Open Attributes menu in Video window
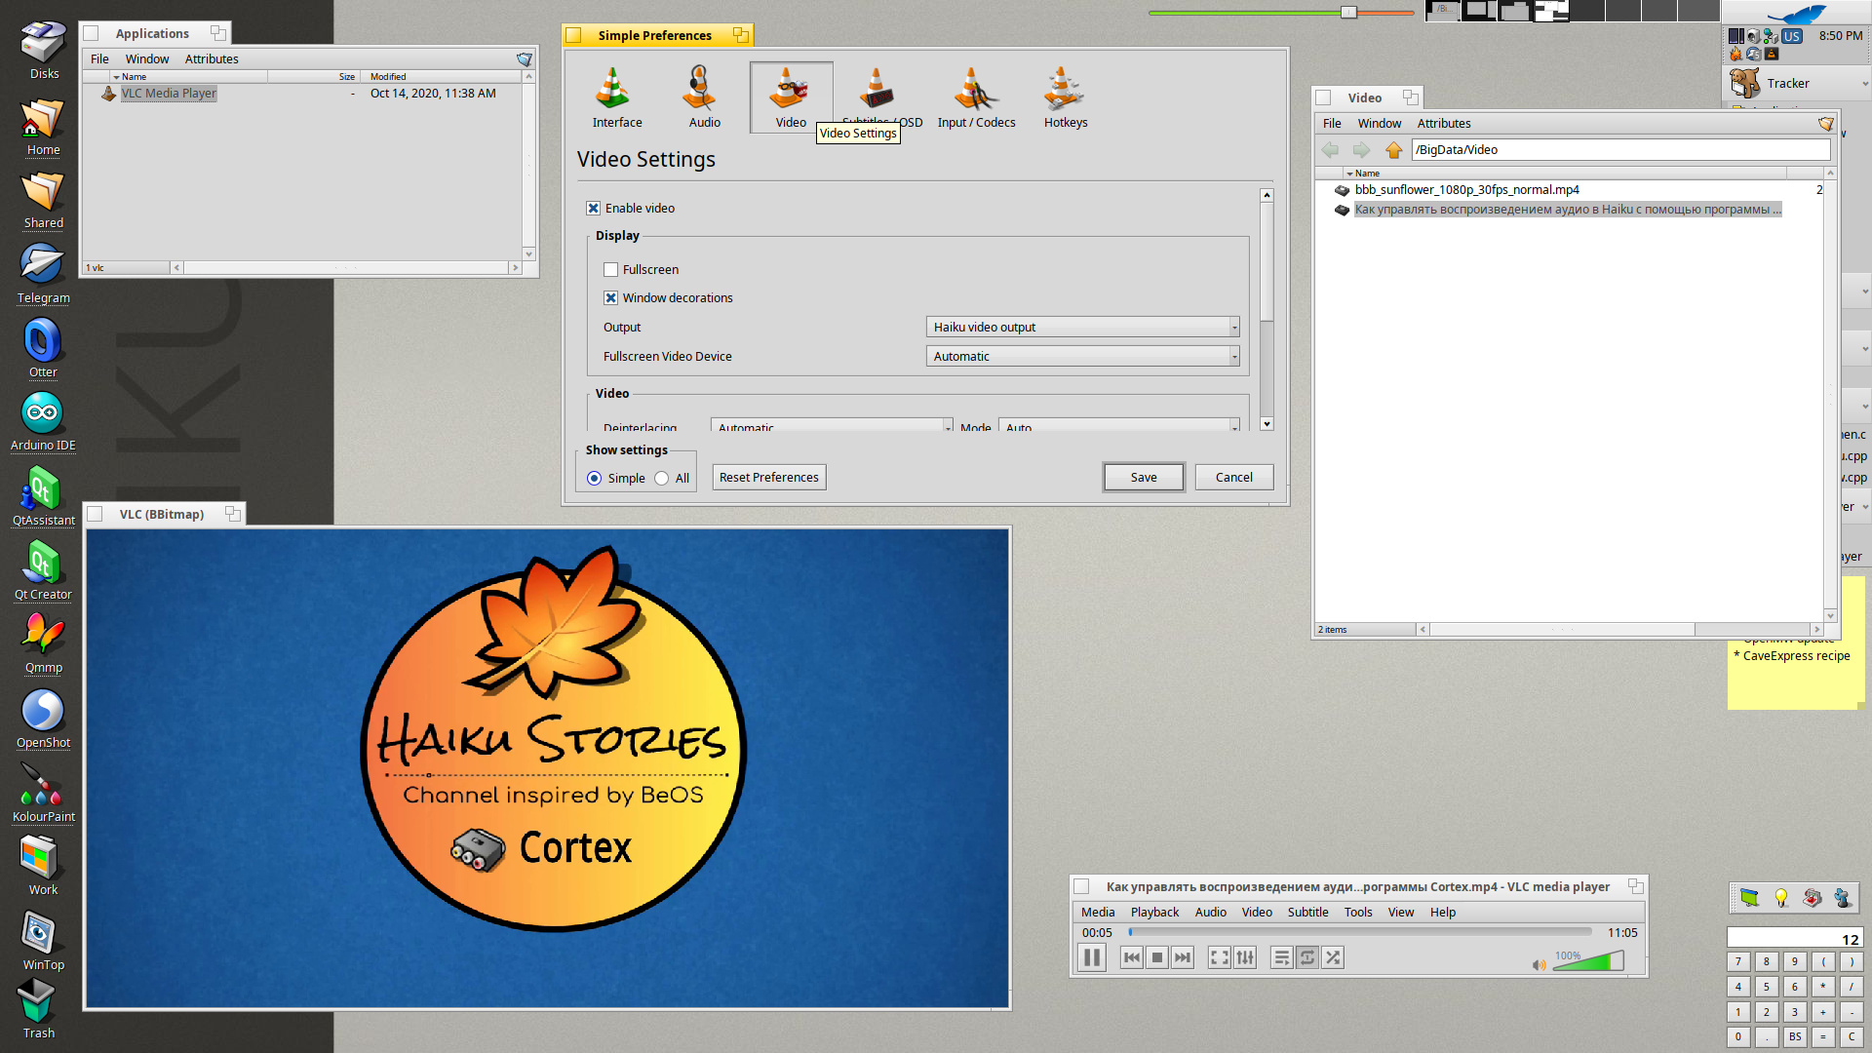Image resolution: width=1872 pixels, height=1053 pixels. 1443,124
